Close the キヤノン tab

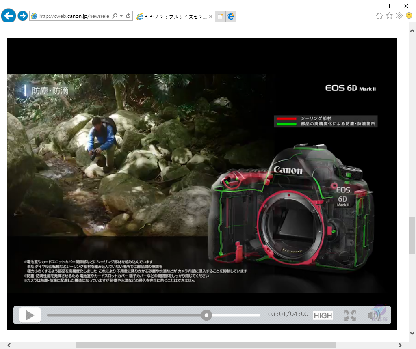211,17
